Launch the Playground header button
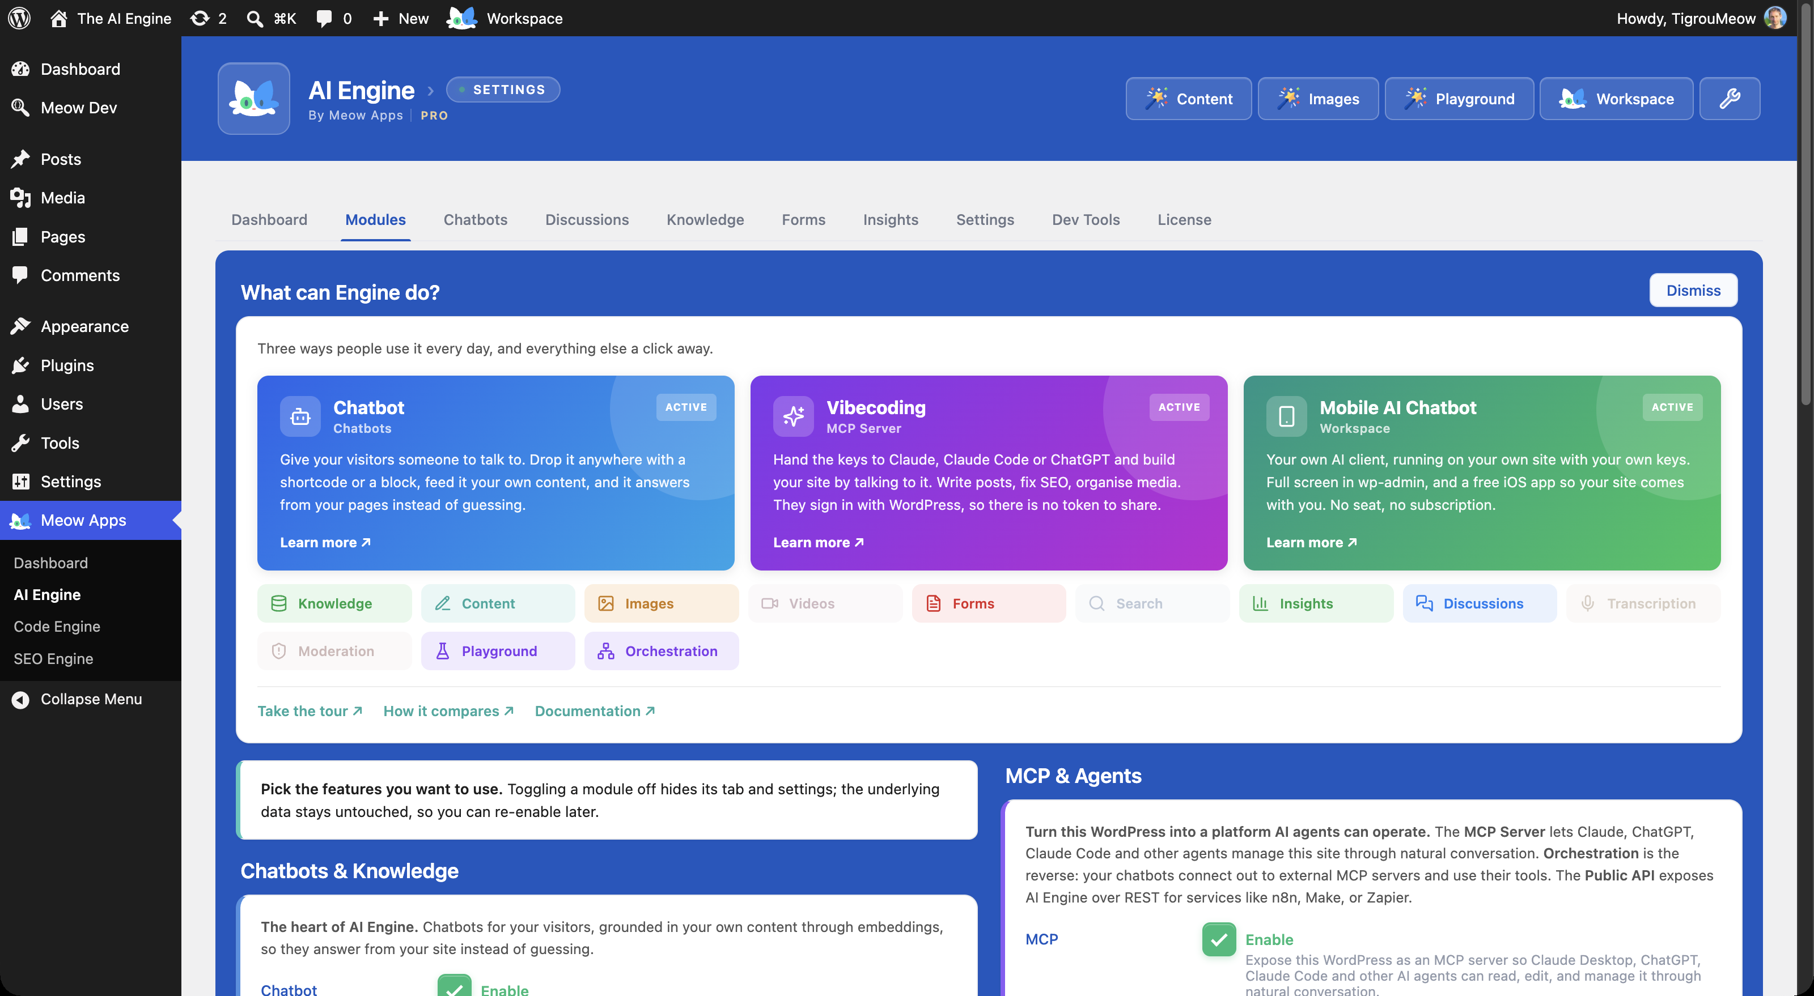Image resolution: width=1814 pixels, height=996 pixels. pyautogui.click(x=1459, y=99)
